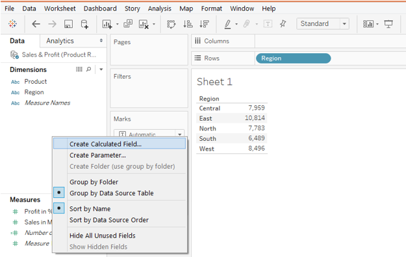This screenshot has height=257, width=406.
Task: Fix axes pin icon
Action: pos(283,24)
